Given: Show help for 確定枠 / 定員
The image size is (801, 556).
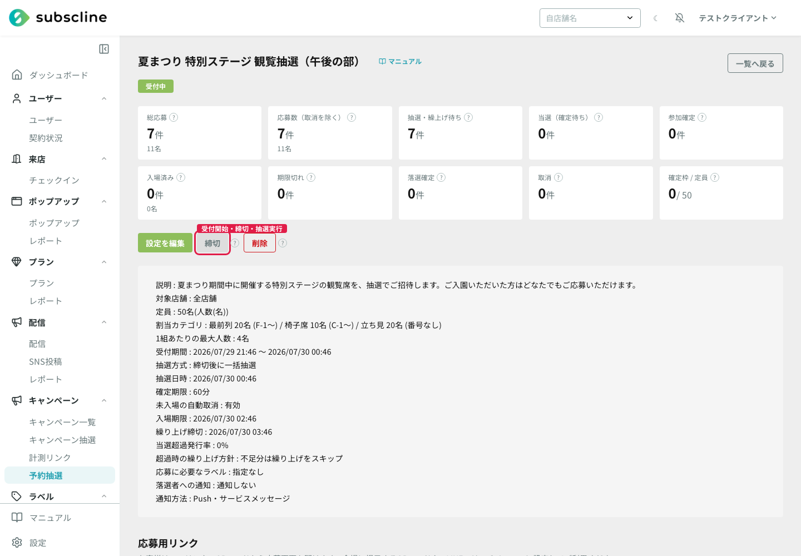Looking at the screenshot, I should 715,177.
